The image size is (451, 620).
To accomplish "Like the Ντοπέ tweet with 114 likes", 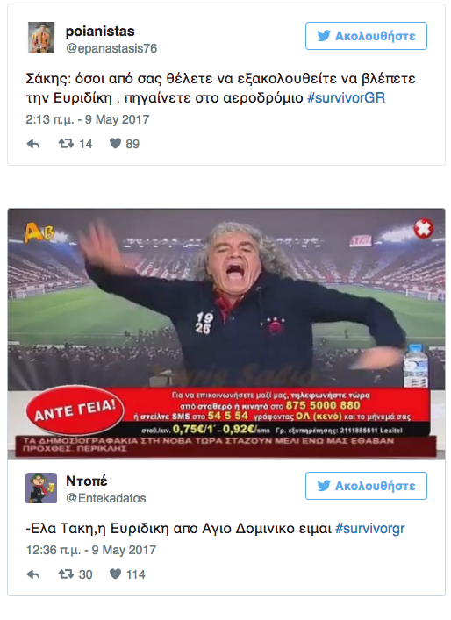I will 115,574.
